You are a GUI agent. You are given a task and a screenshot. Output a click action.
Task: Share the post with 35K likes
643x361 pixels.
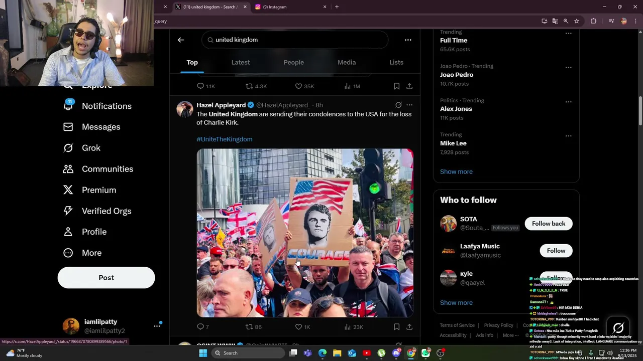coord(409,86)
